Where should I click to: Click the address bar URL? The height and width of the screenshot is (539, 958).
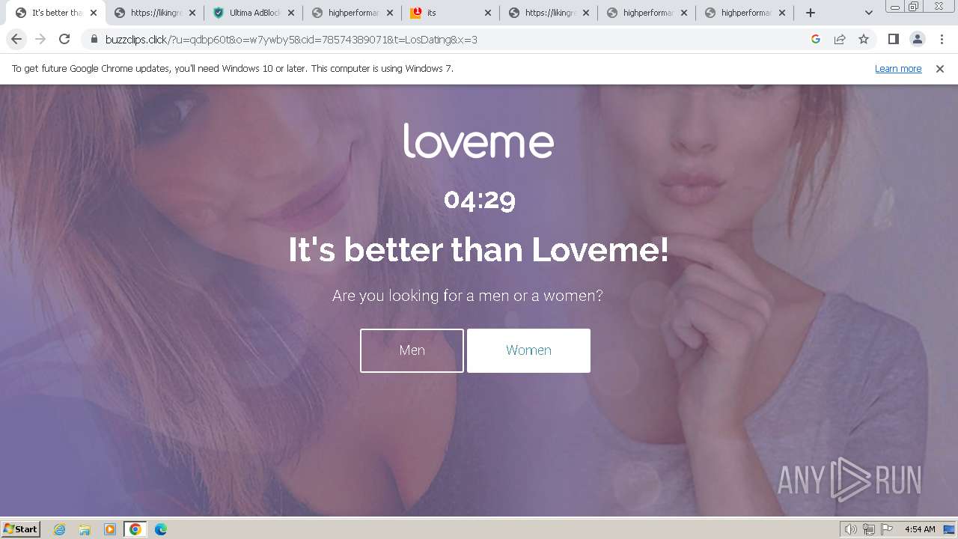(291, 40)
